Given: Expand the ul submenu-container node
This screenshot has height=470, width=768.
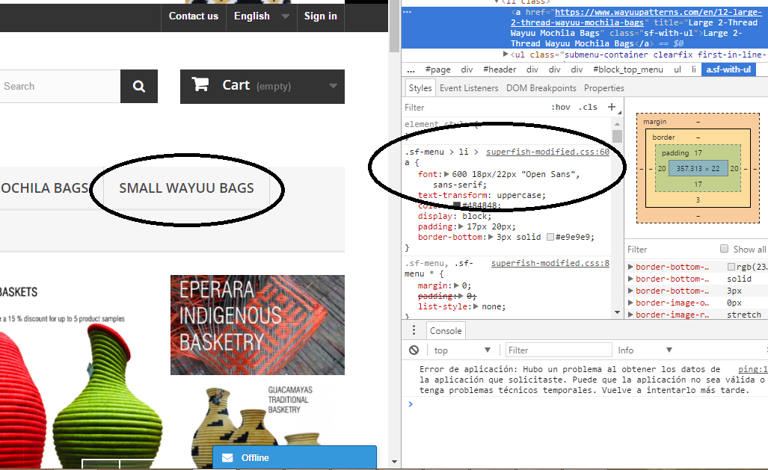Looking at the screenshot, I should click(x=506, y=55).
